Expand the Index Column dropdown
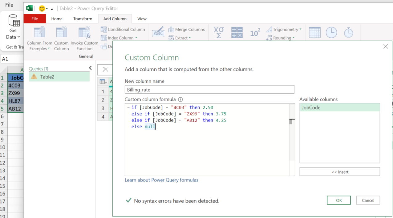Viewport: 393px width, 218px height. (x=136, y=38)
